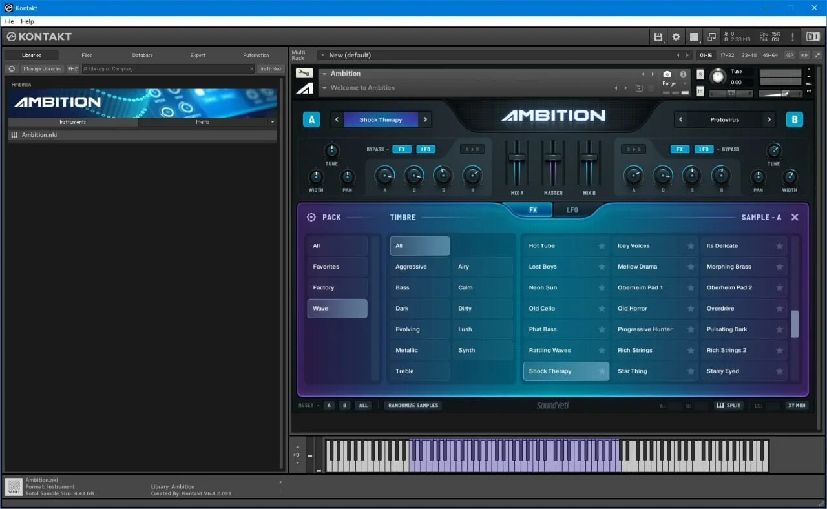Click the Instr Nav button
Viewport: 827px width, 509px height.
[x=271, y=68]
